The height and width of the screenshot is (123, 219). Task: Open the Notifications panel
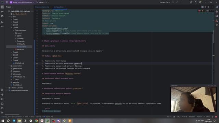217,7
